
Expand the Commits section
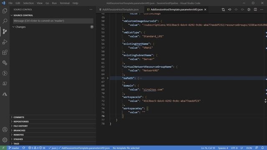[x=53, y=117]
